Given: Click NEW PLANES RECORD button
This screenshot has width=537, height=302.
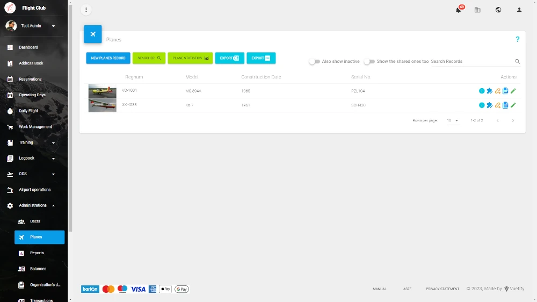Looking at the screenshot, I should pyautogui.click(x=108, y=58).
